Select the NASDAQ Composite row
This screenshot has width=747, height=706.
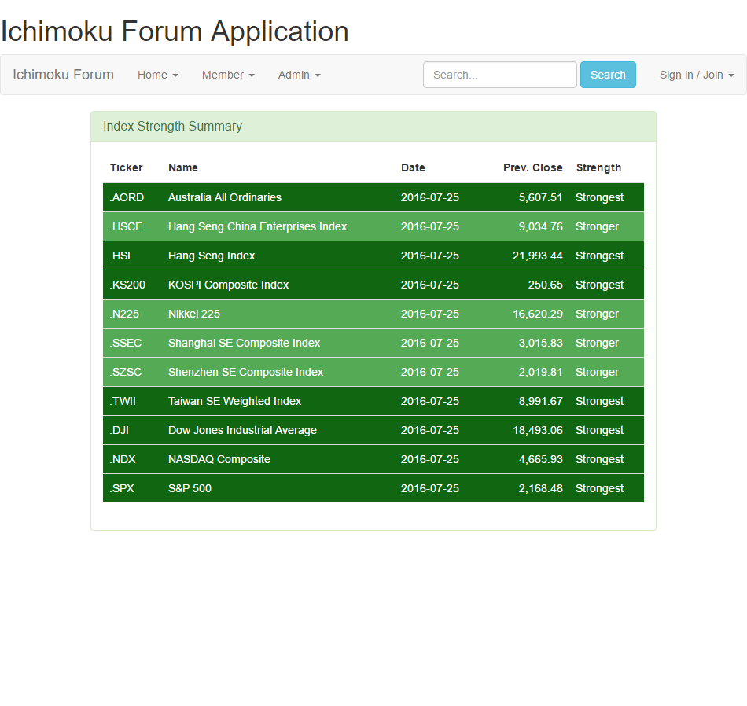(219, 459)
